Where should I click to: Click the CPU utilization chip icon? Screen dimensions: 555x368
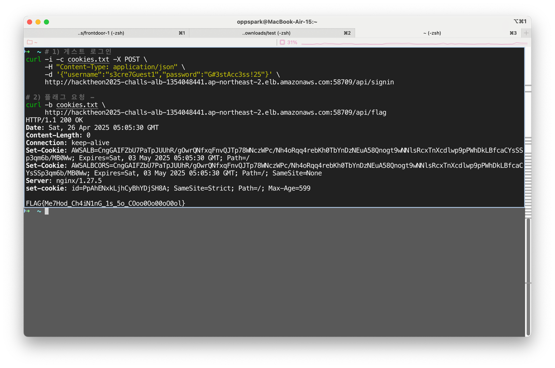282,42
